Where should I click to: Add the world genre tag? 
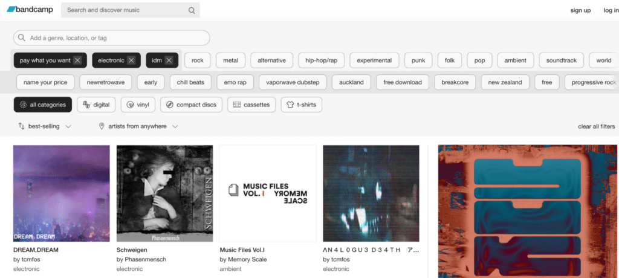pos(604,60)
